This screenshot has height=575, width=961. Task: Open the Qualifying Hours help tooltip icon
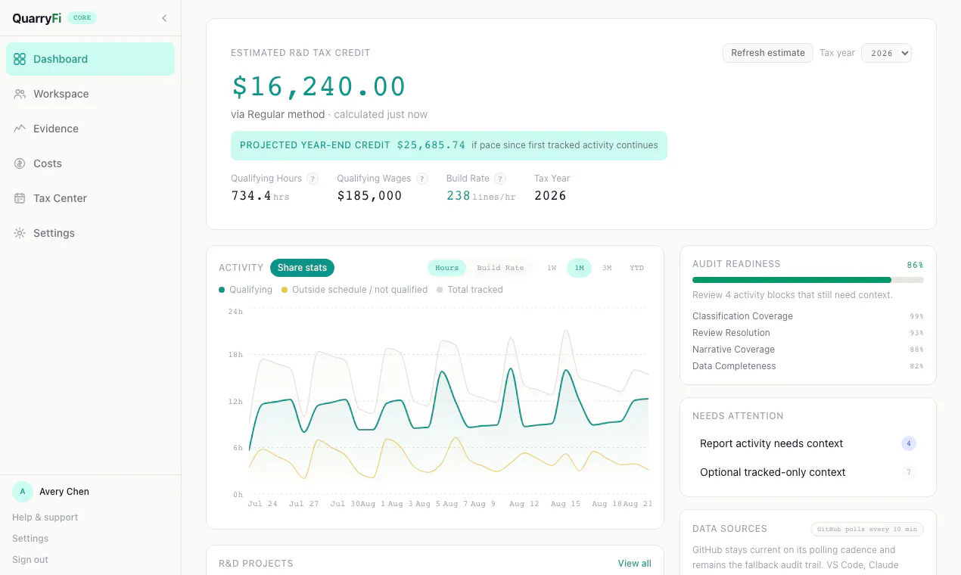313,179
